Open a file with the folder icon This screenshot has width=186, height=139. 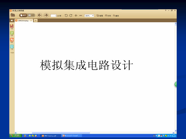point(13,15)
